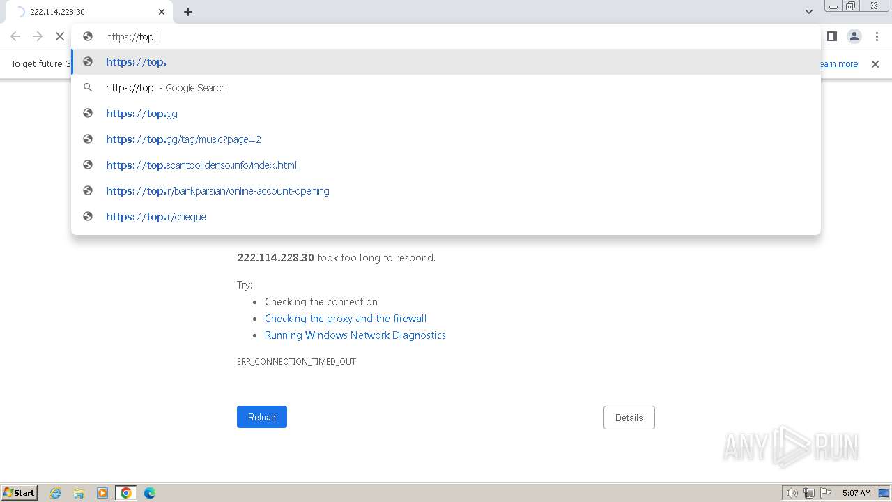Select the top.ir/cheque suggestion

(446, 217)
